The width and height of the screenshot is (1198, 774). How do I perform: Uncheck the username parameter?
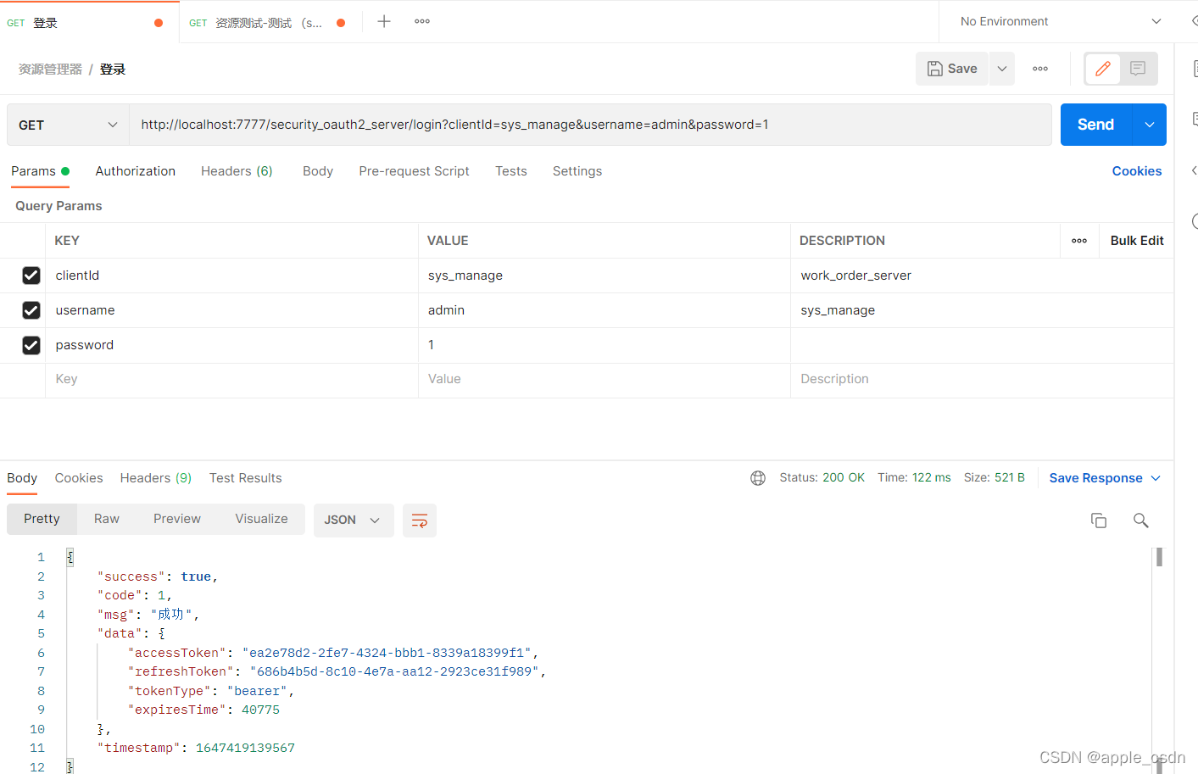click(31, 310)
